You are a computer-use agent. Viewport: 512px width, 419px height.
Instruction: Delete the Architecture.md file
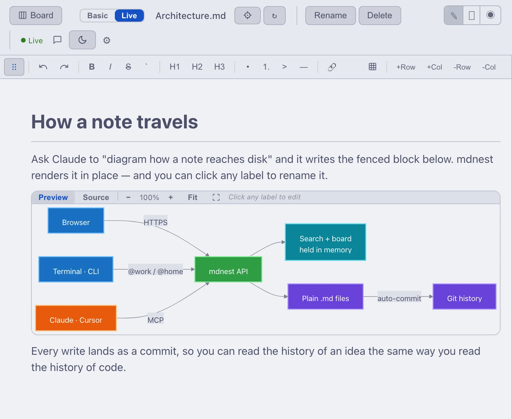(x=380, y=16)
